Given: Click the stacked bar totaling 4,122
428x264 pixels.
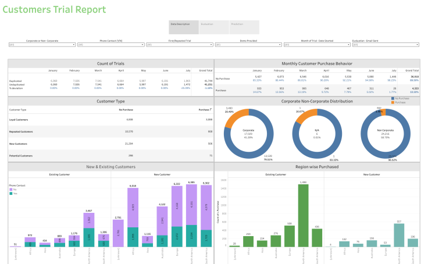Looking at the screenshot, I should tap(162, 227).
